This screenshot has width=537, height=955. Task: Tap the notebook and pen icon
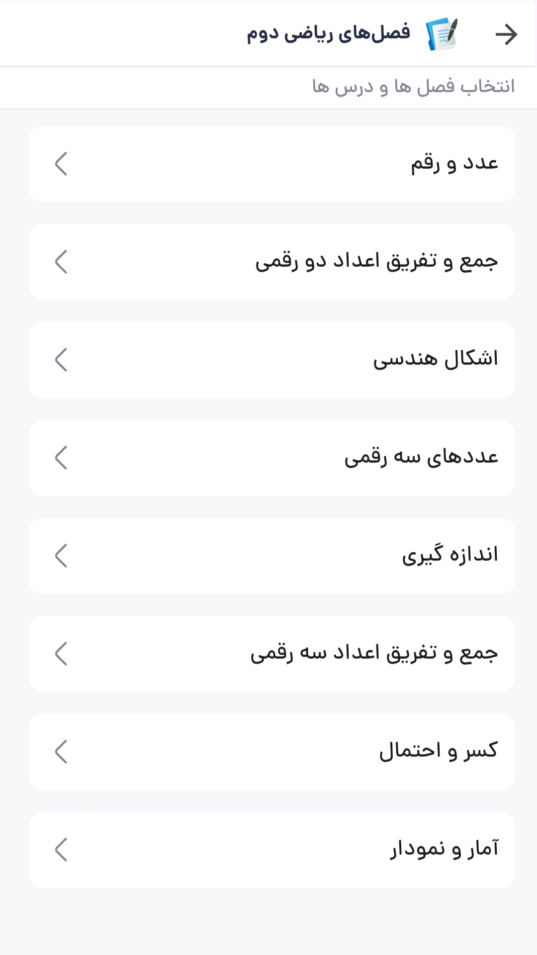tap(442, 34)
